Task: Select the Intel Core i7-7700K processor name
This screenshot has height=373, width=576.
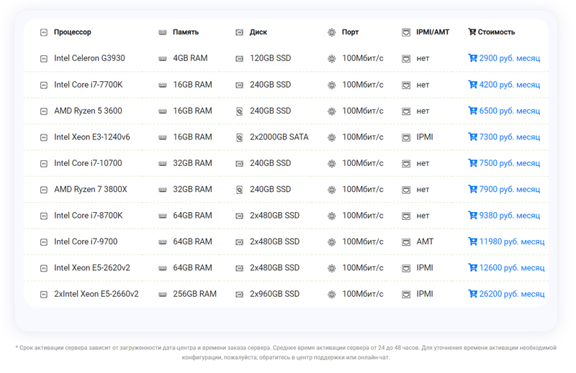Action: [88, 85]
